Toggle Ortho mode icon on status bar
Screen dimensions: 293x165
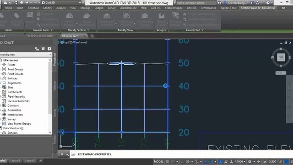click(182, 161)
